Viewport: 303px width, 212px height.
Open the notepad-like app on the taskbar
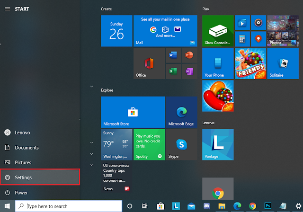pos(283,206)
